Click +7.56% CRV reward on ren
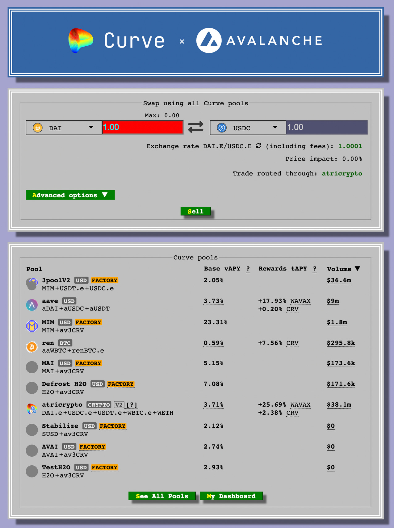Viewport: 394px width, 528px height. (278, 343)
